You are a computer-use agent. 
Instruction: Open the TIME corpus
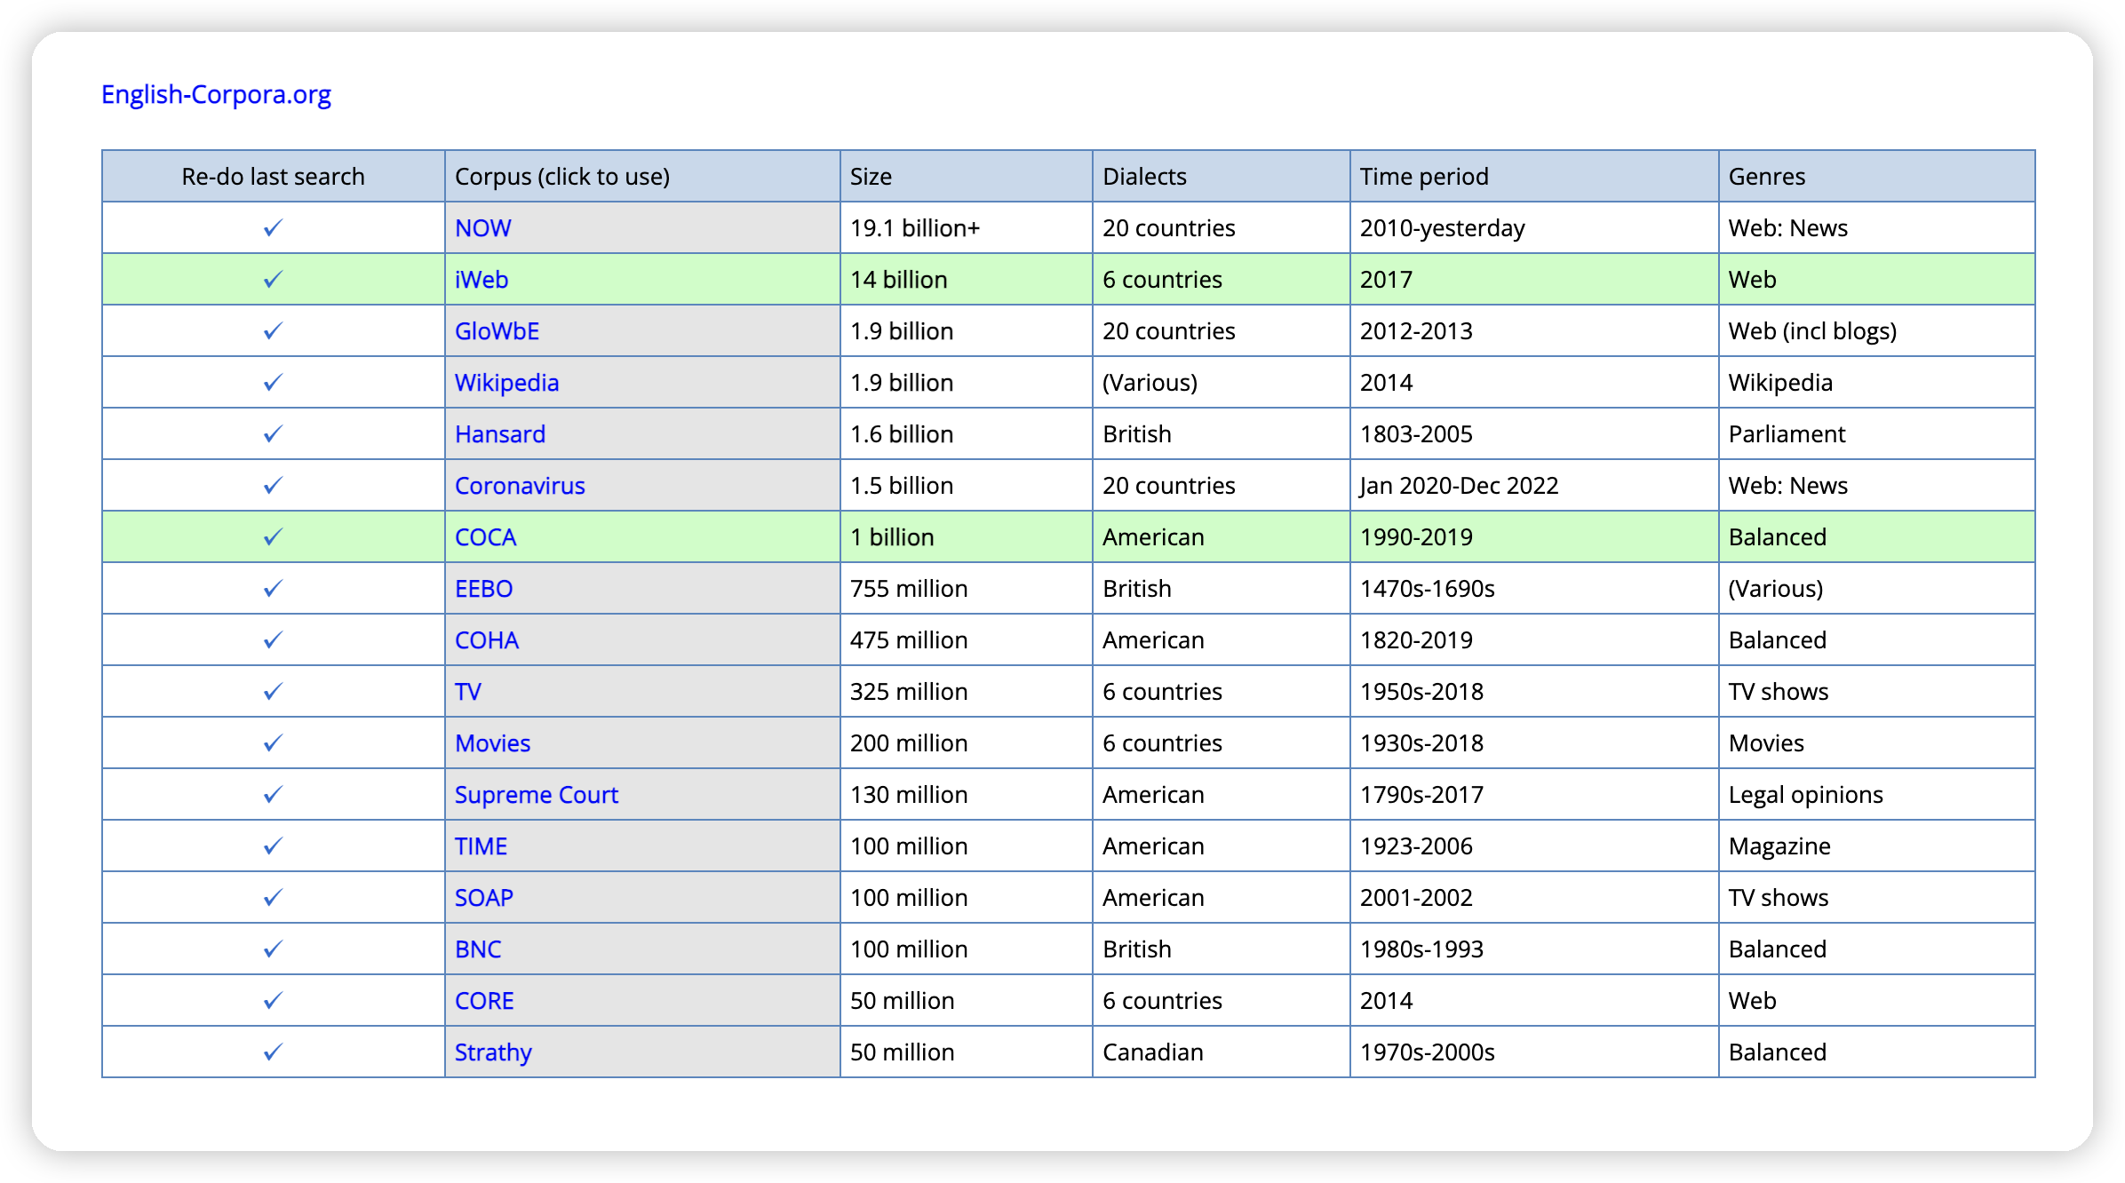[481, 846]
